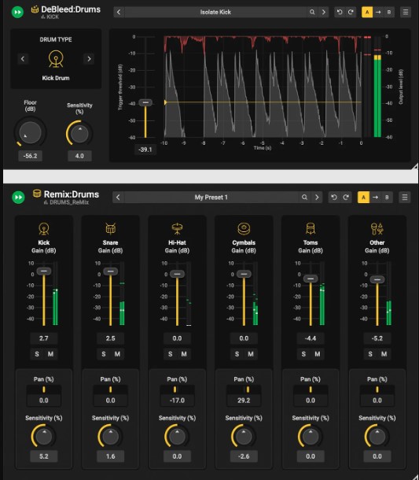
Task: Solo the Other channel
Action: click(x=370, y=354)
